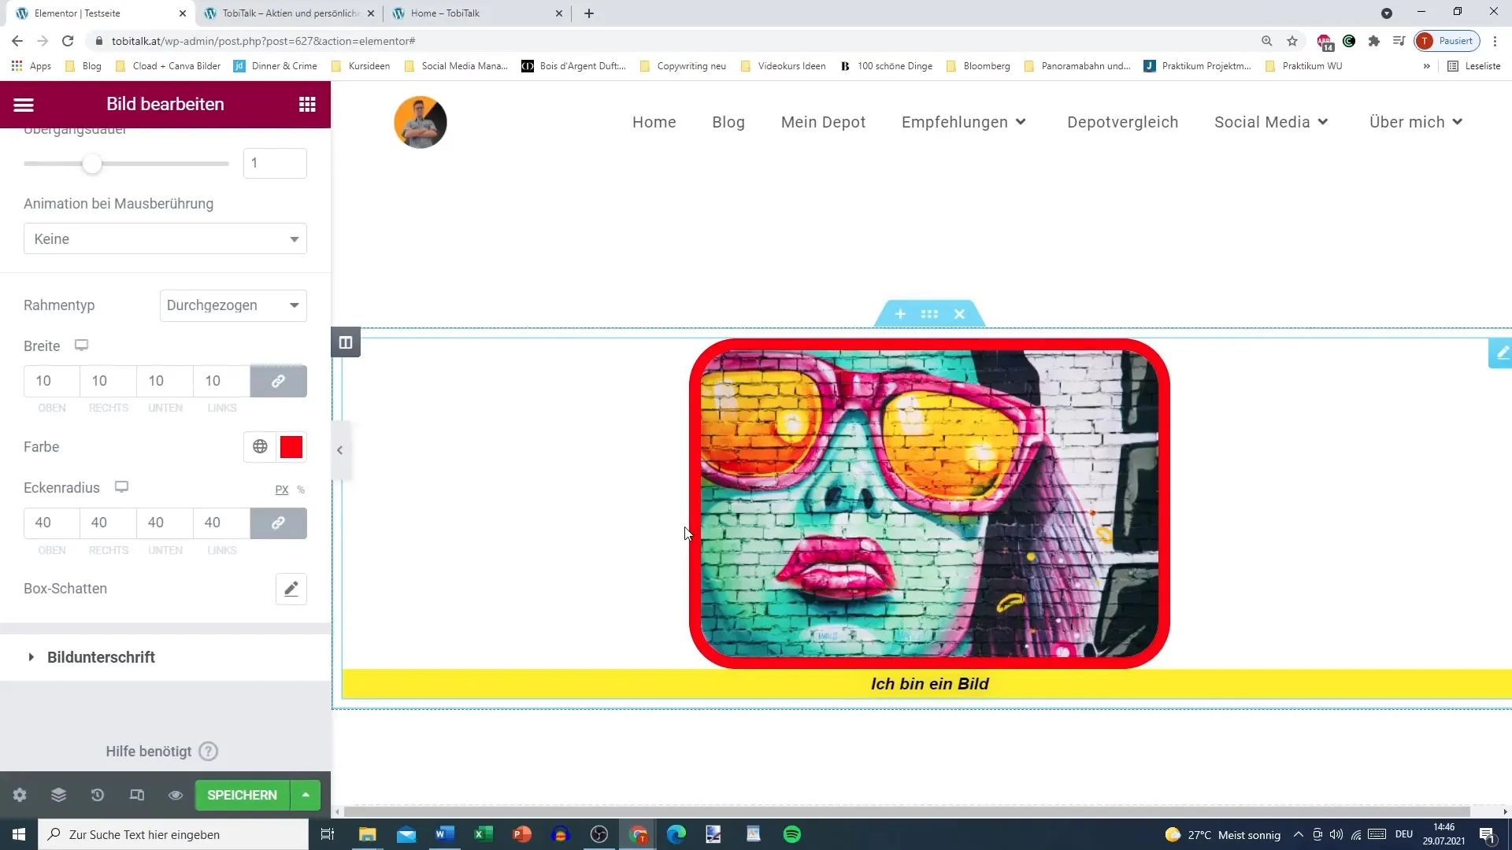
Task: Edit Box-Schatten with pencil icon
Action: click(291, 589)
